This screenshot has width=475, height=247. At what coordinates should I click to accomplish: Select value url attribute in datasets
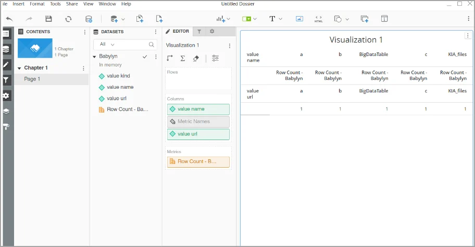tap(116, 99)
